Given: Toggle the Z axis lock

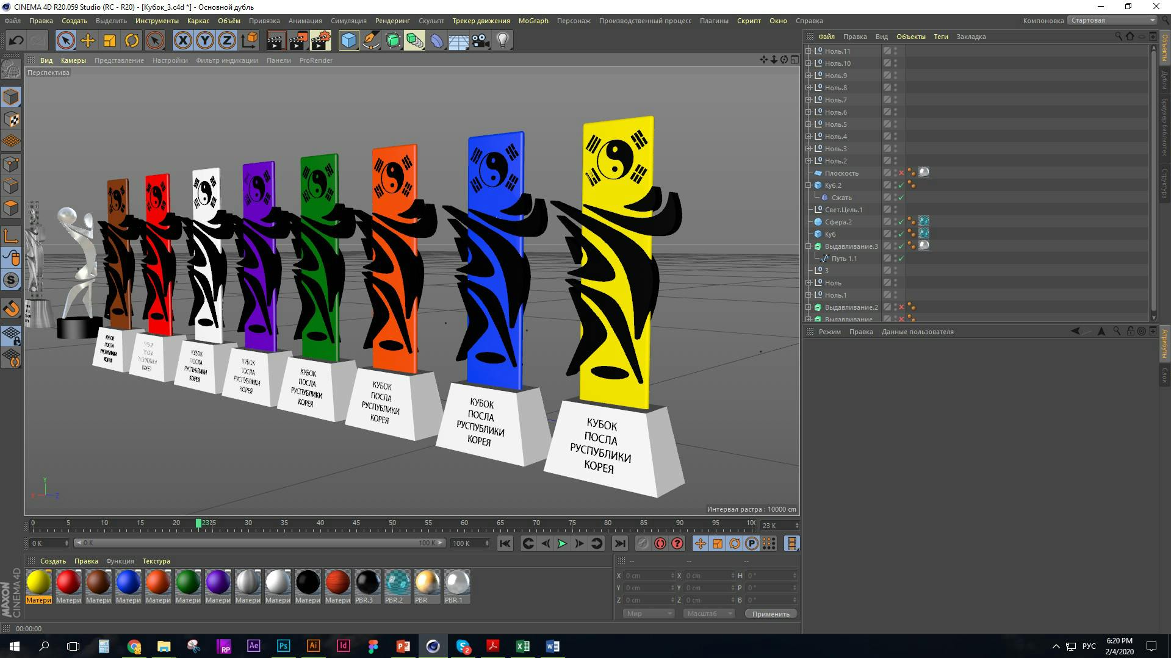Looking at the screenshot, I should pos(227,41).
